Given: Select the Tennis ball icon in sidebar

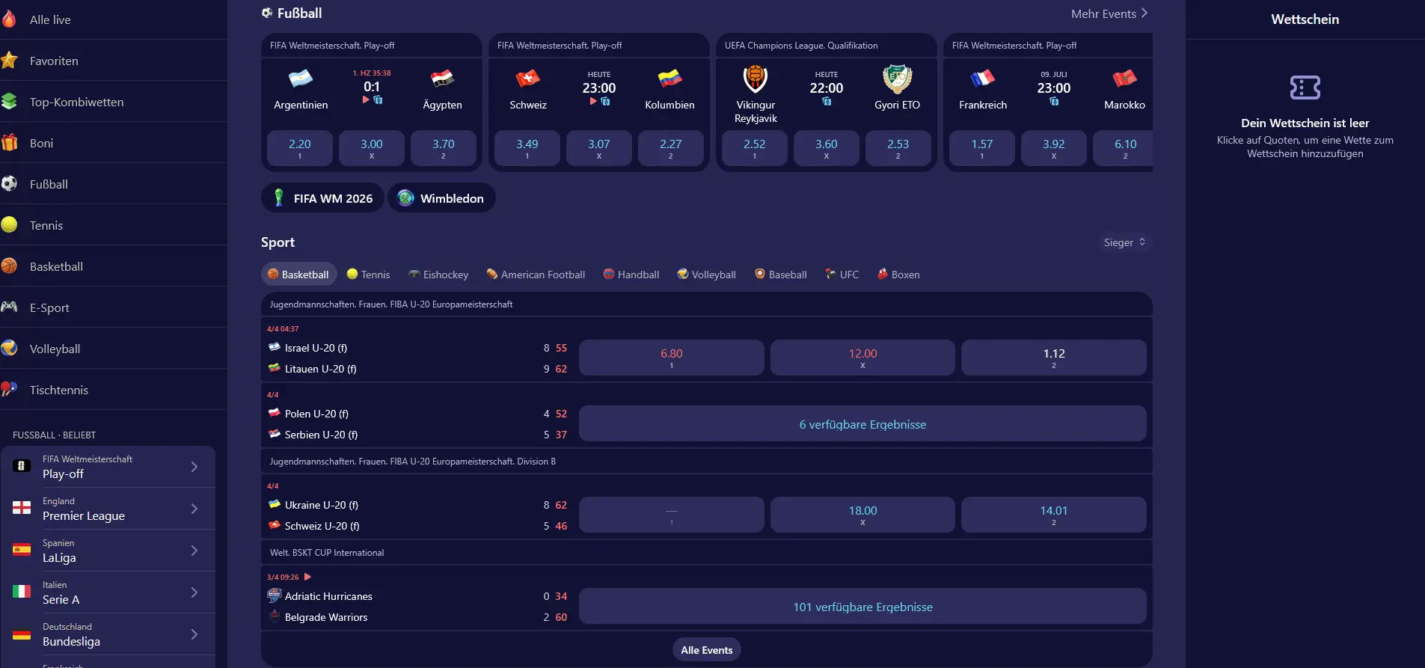Looking at the screenshot, I should pyautogui.click(x=9, y=225).
